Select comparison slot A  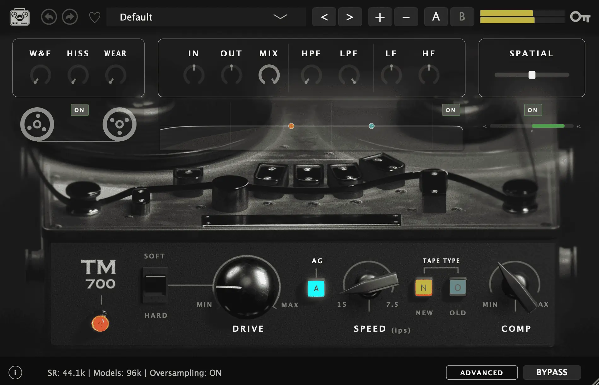point(436,17)
